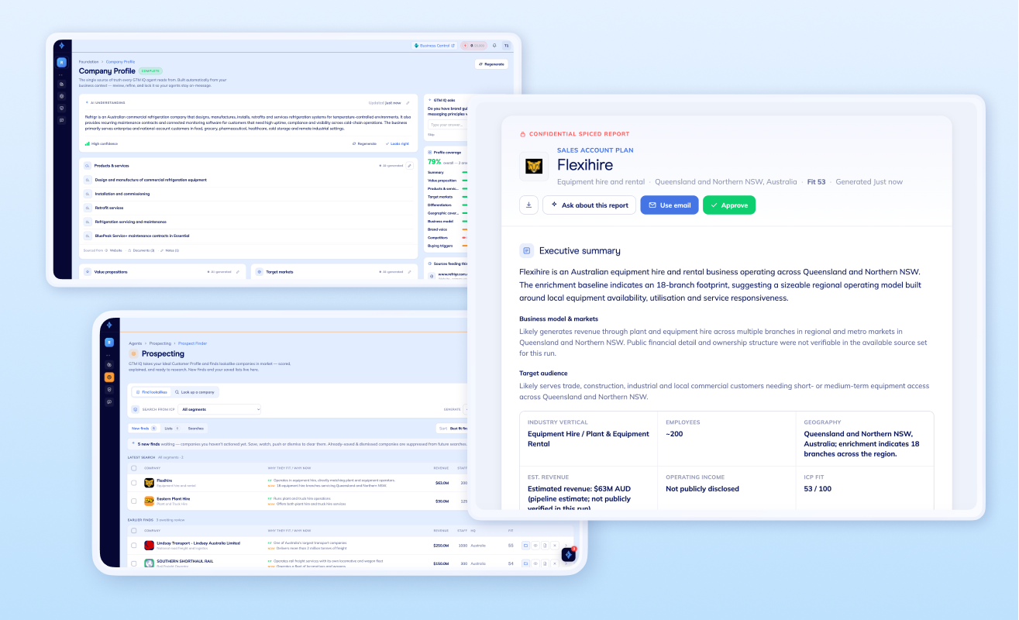
Task: Click the Competitors coverage bar
Action: pyautogui.click(x=464, y=237)
